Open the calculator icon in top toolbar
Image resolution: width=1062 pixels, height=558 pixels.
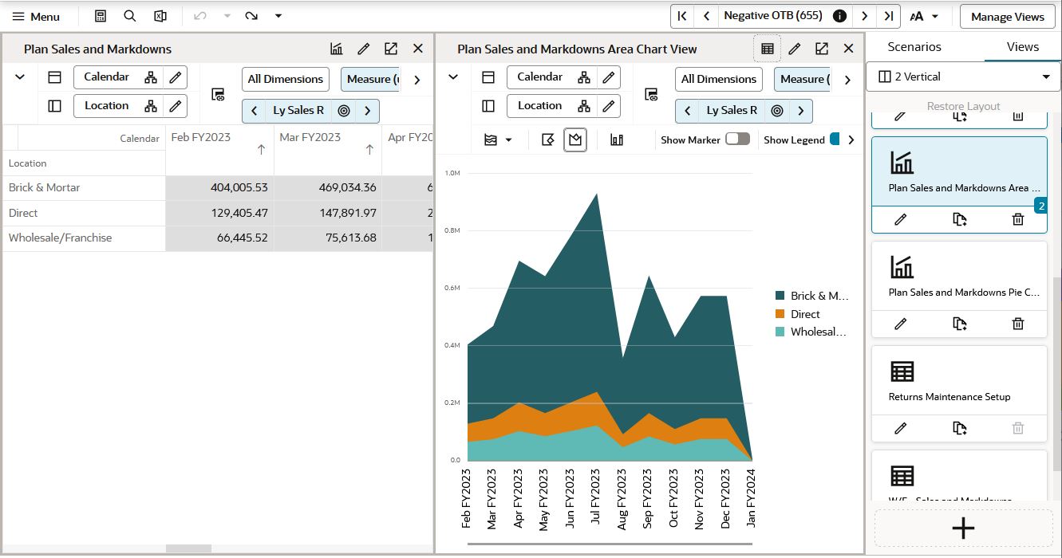[100, 16]
